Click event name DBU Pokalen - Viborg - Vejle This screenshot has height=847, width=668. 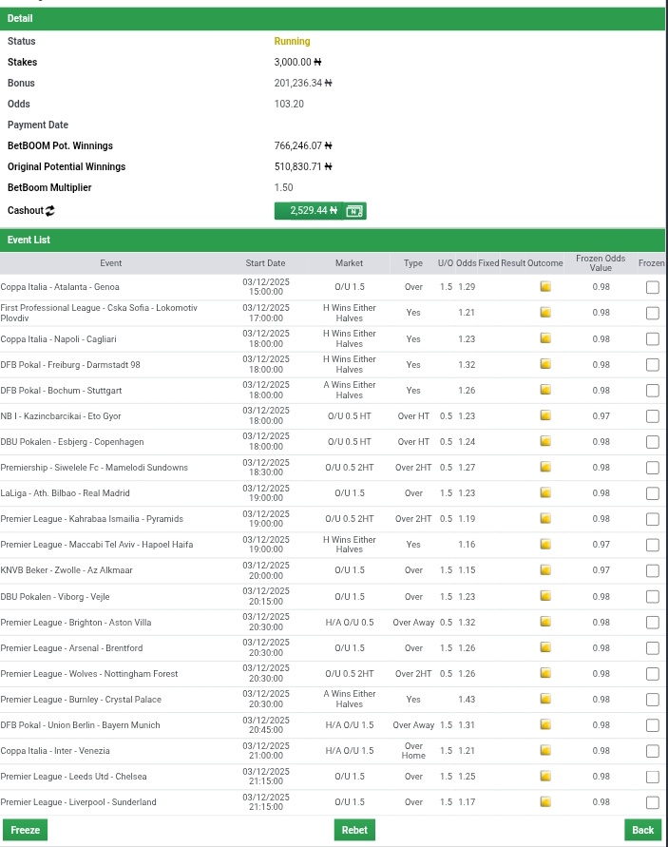[55, 597]
